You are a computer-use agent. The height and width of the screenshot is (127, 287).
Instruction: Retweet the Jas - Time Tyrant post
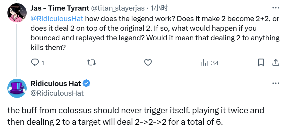(x=91, y=63)
